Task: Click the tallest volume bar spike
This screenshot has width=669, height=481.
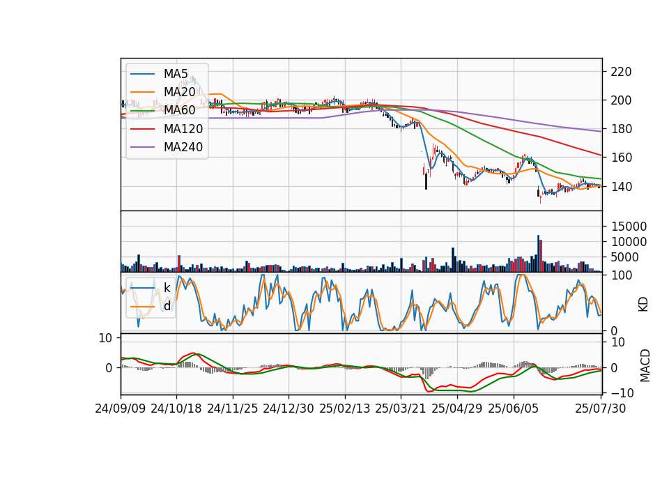Action: click(538, 254)
